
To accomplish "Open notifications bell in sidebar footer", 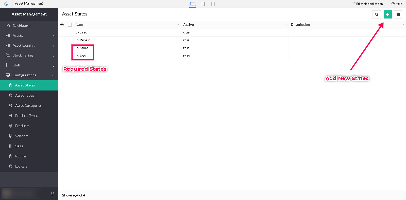I will (53, 194).
